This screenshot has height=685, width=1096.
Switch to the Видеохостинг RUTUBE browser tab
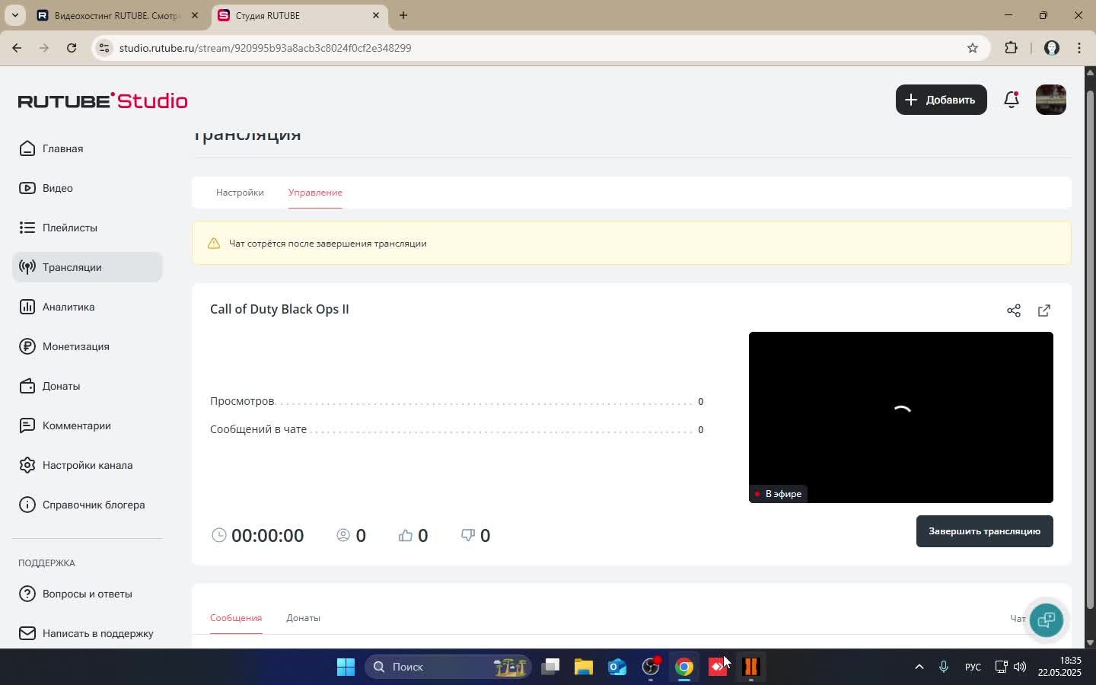[116, 15]
